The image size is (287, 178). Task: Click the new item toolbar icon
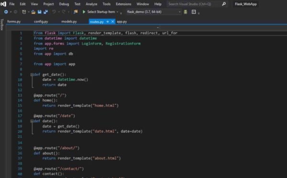tap(24, 12)
